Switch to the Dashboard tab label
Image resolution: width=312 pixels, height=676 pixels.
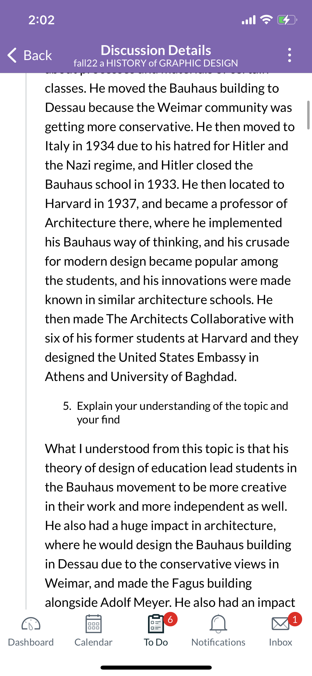(31, 642)
